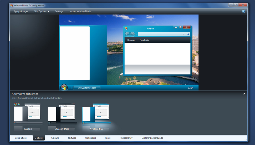
Task: Click Organize in the preview window
Action: [x=131, y=40]
